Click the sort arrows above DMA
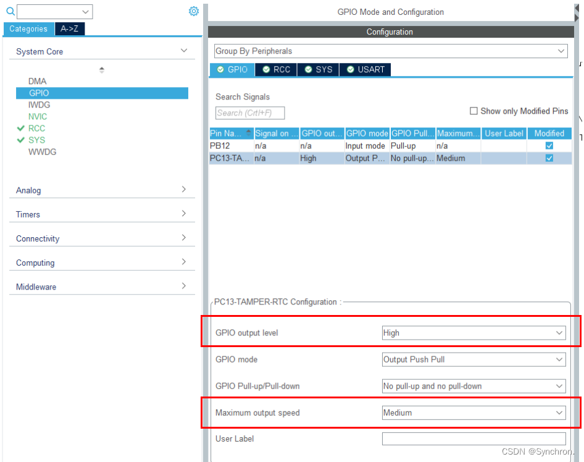 point(102,70)
